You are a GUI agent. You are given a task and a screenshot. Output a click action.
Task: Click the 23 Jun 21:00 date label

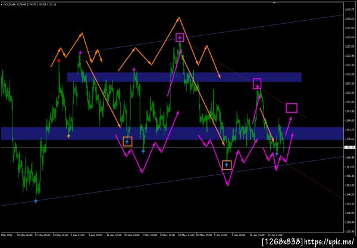(x=274, y=235)
